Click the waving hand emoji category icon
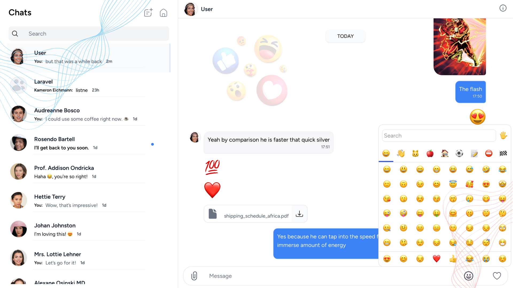Image resolution: width=513 pixels, height=288 pixels. click(402, 153)
